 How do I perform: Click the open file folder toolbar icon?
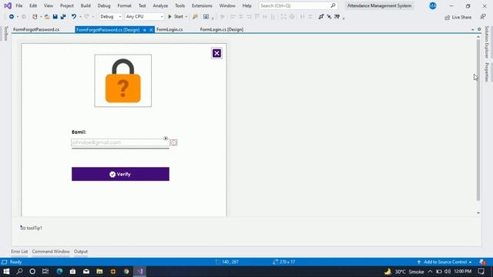(47, 17)
